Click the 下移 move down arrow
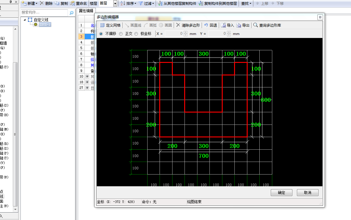 coord(273,3)
